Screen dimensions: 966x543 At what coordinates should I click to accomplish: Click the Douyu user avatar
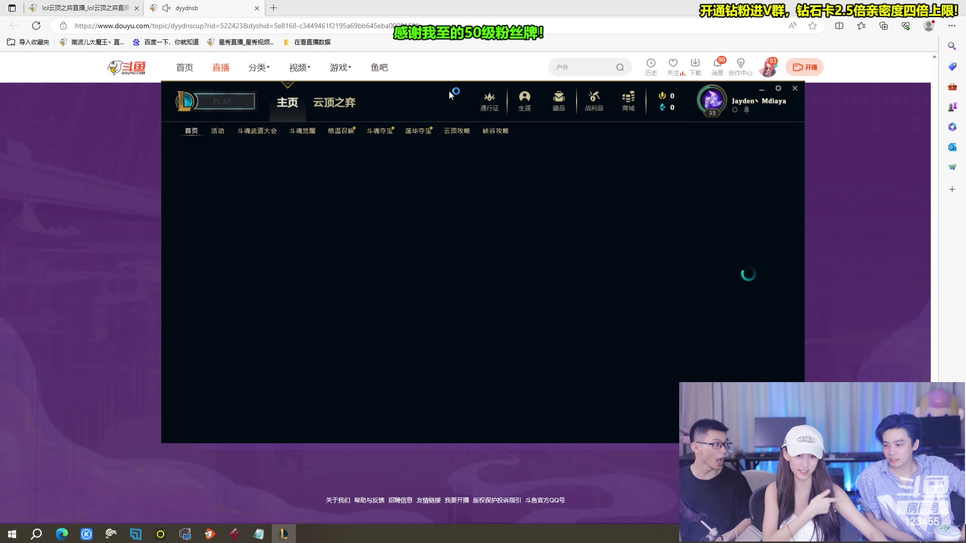pos(768,67)
